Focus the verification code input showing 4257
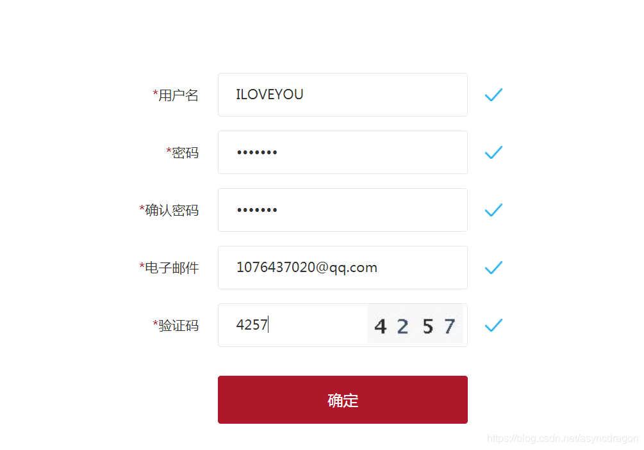Viewport: 644px width, 450px height. pos(292,325)
